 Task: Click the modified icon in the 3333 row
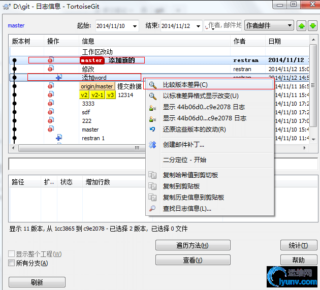(51, 103)
